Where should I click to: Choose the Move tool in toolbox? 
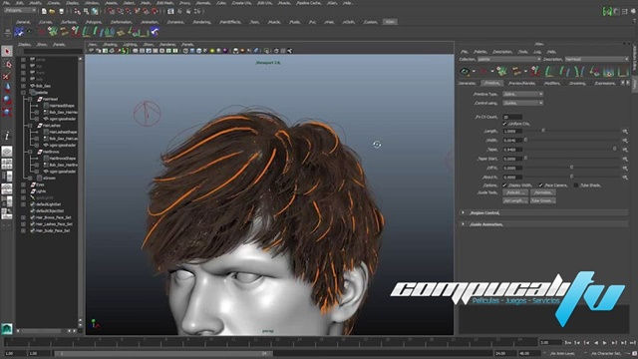pyautogui.click(x=7, y=88)
